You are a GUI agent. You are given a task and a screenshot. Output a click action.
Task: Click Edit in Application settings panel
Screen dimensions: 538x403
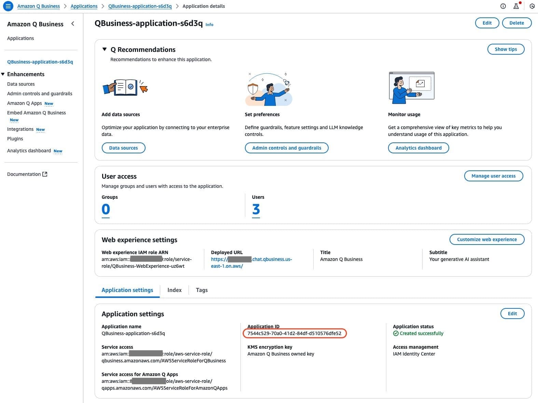point(512,314)
